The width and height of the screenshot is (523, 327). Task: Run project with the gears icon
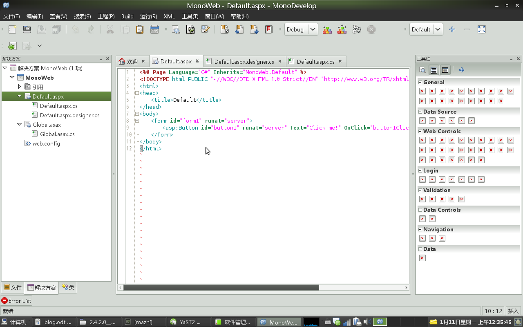[357, 29]
